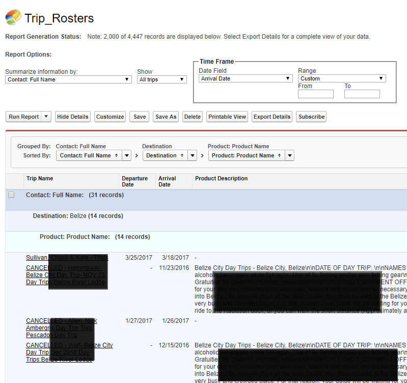Viewport: 407px width, 383px height.
Task: Click the 12/15/2016 arrival date cell
Action: click(174, 345)
